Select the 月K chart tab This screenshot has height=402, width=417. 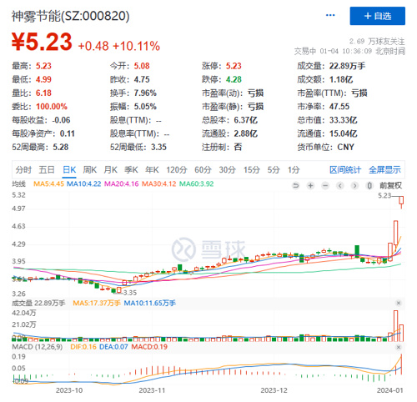pos(111,169)
